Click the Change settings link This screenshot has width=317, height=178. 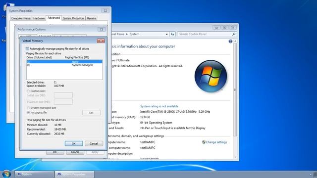pyautogui.click(x=216, y=142)
